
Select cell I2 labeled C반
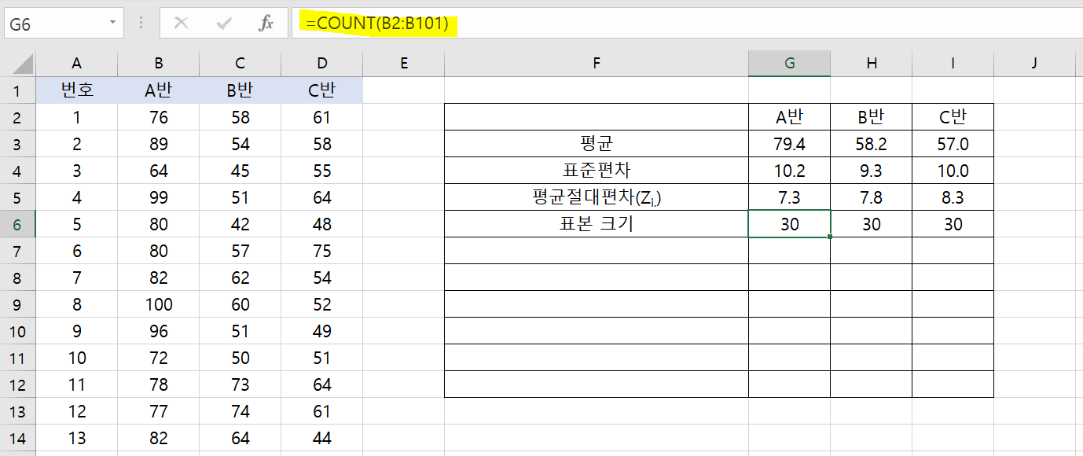[953, 117]
